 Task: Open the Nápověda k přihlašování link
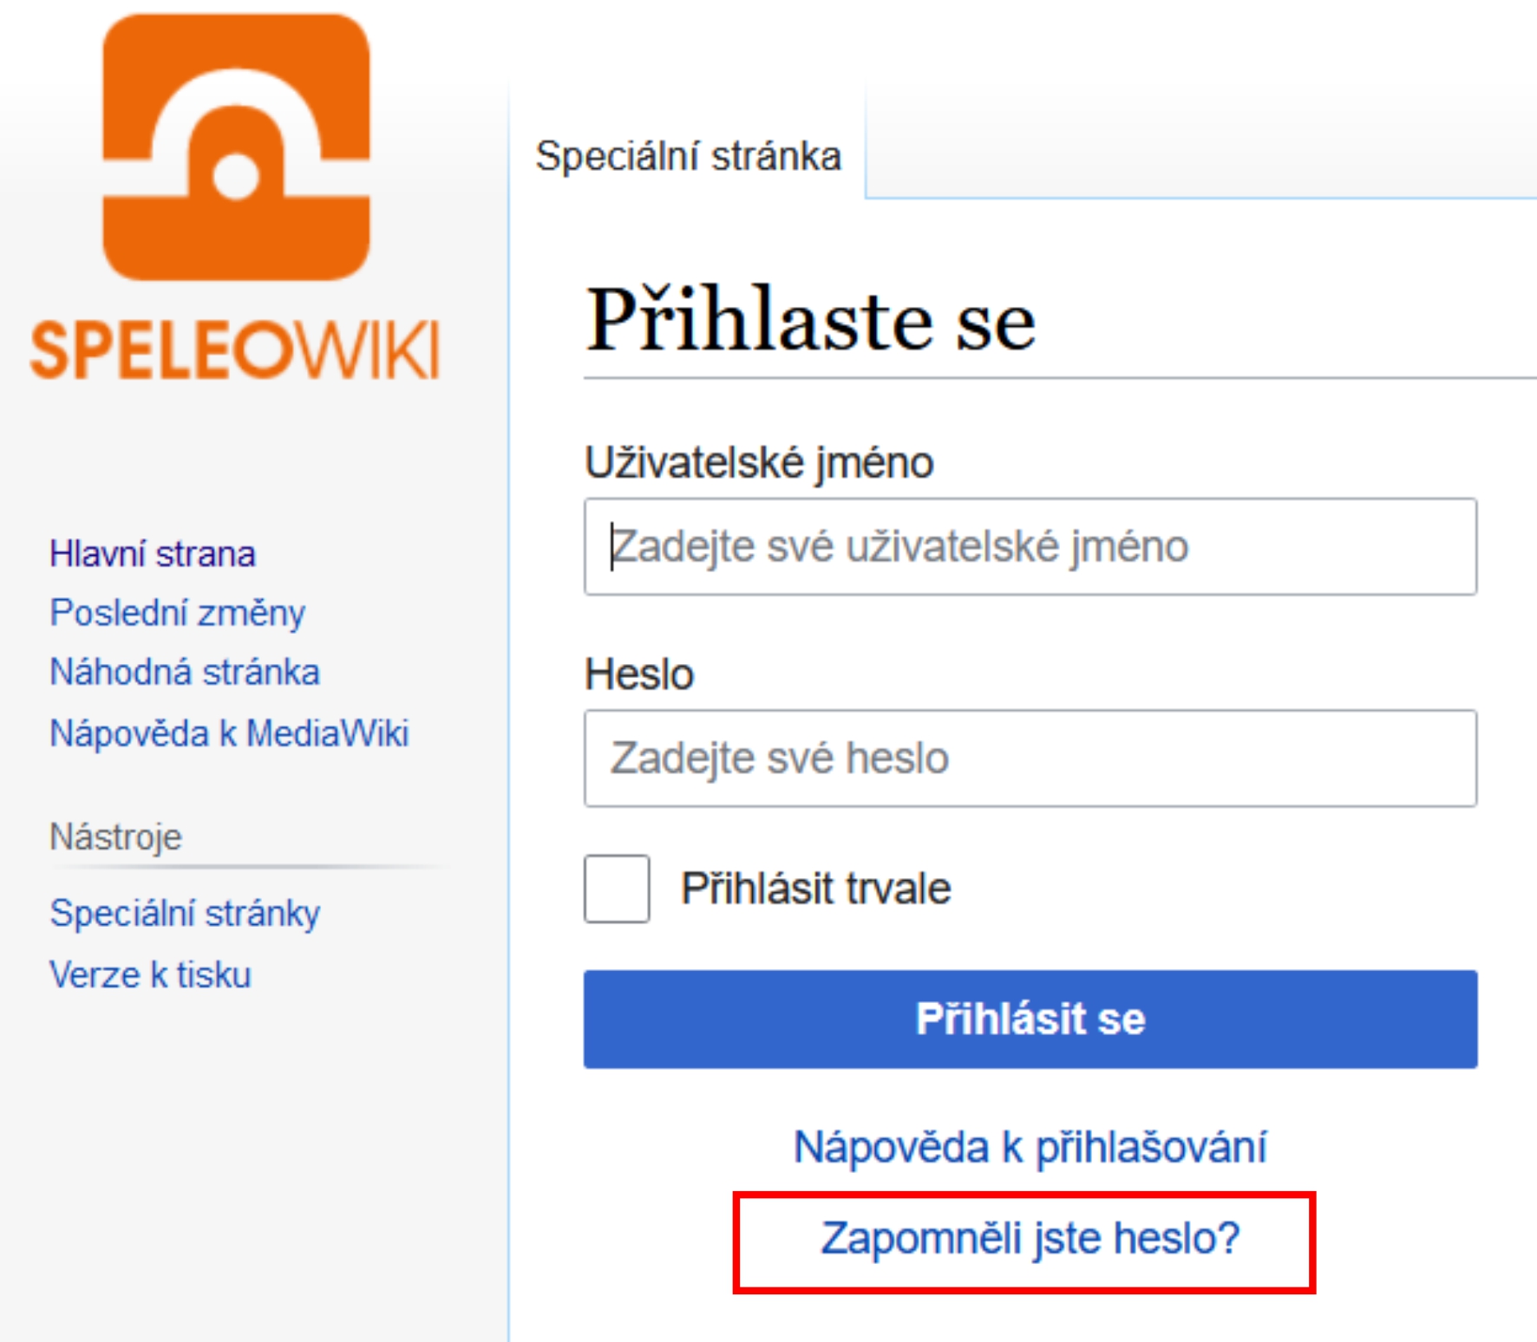click(x=1030, y=1147)
